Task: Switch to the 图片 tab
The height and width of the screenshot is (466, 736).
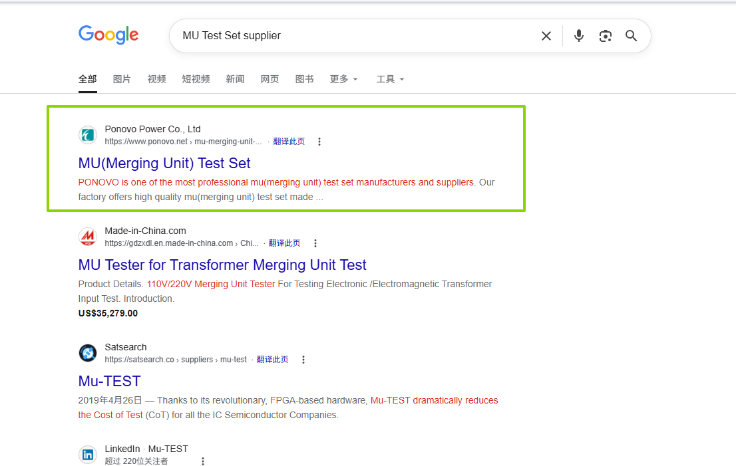Action: (122, 79)
